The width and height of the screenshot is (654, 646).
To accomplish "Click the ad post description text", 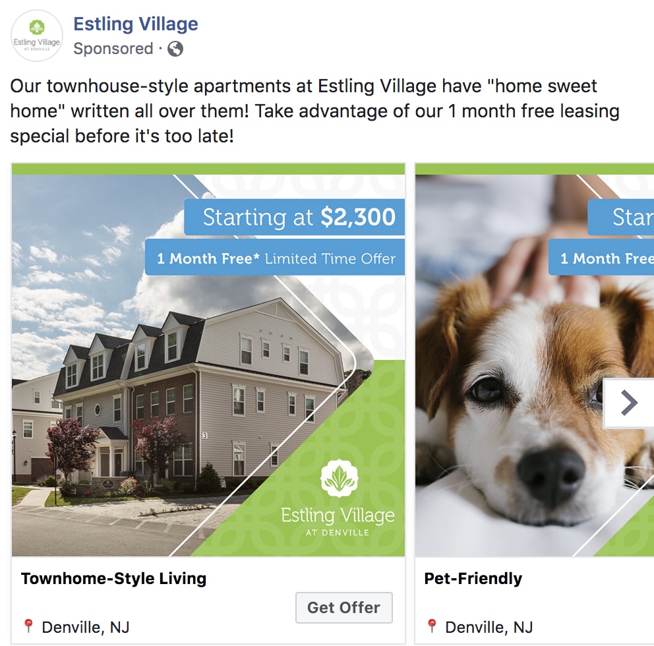I will tap(315, 111).
